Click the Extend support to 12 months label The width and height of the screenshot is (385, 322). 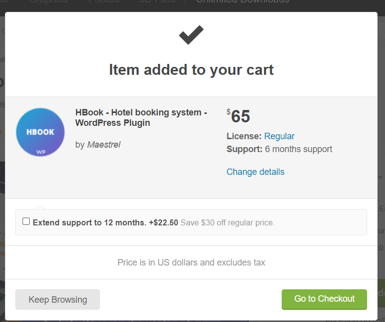tap(105, 223)
